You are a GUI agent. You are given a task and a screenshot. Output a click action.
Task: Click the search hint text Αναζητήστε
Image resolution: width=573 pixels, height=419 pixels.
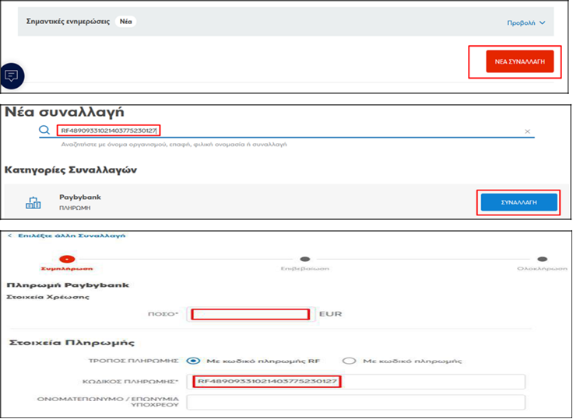[174, 145]
